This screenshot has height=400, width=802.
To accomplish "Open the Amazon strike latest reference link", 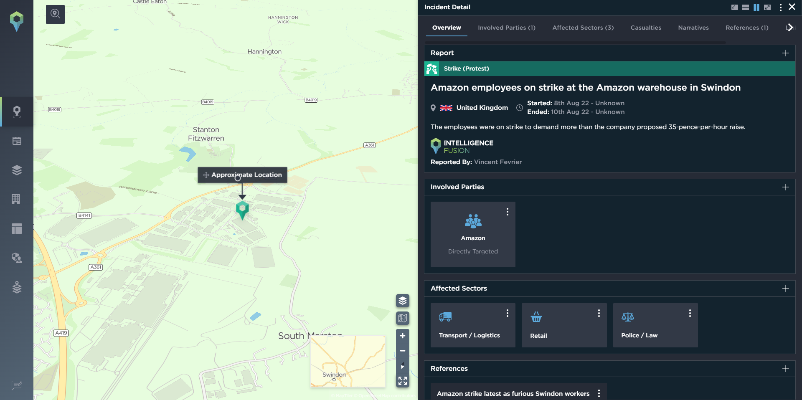I will pos(513,394).
